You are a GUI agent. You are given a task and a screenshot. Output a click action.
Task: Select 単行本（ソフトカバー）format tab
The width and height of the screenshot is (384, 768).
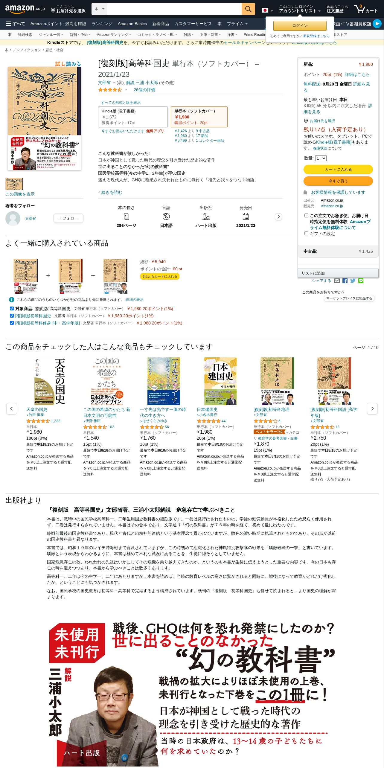tap(199, 117)
